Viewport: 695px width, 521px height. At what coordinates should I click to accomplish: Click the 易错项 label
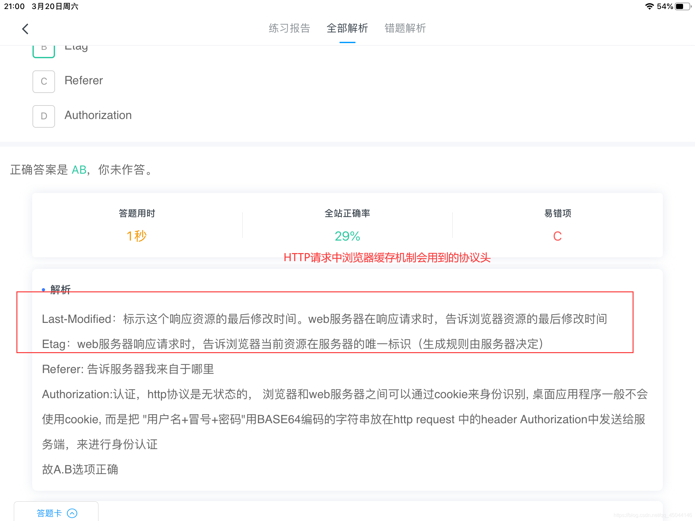coord(558,213)
